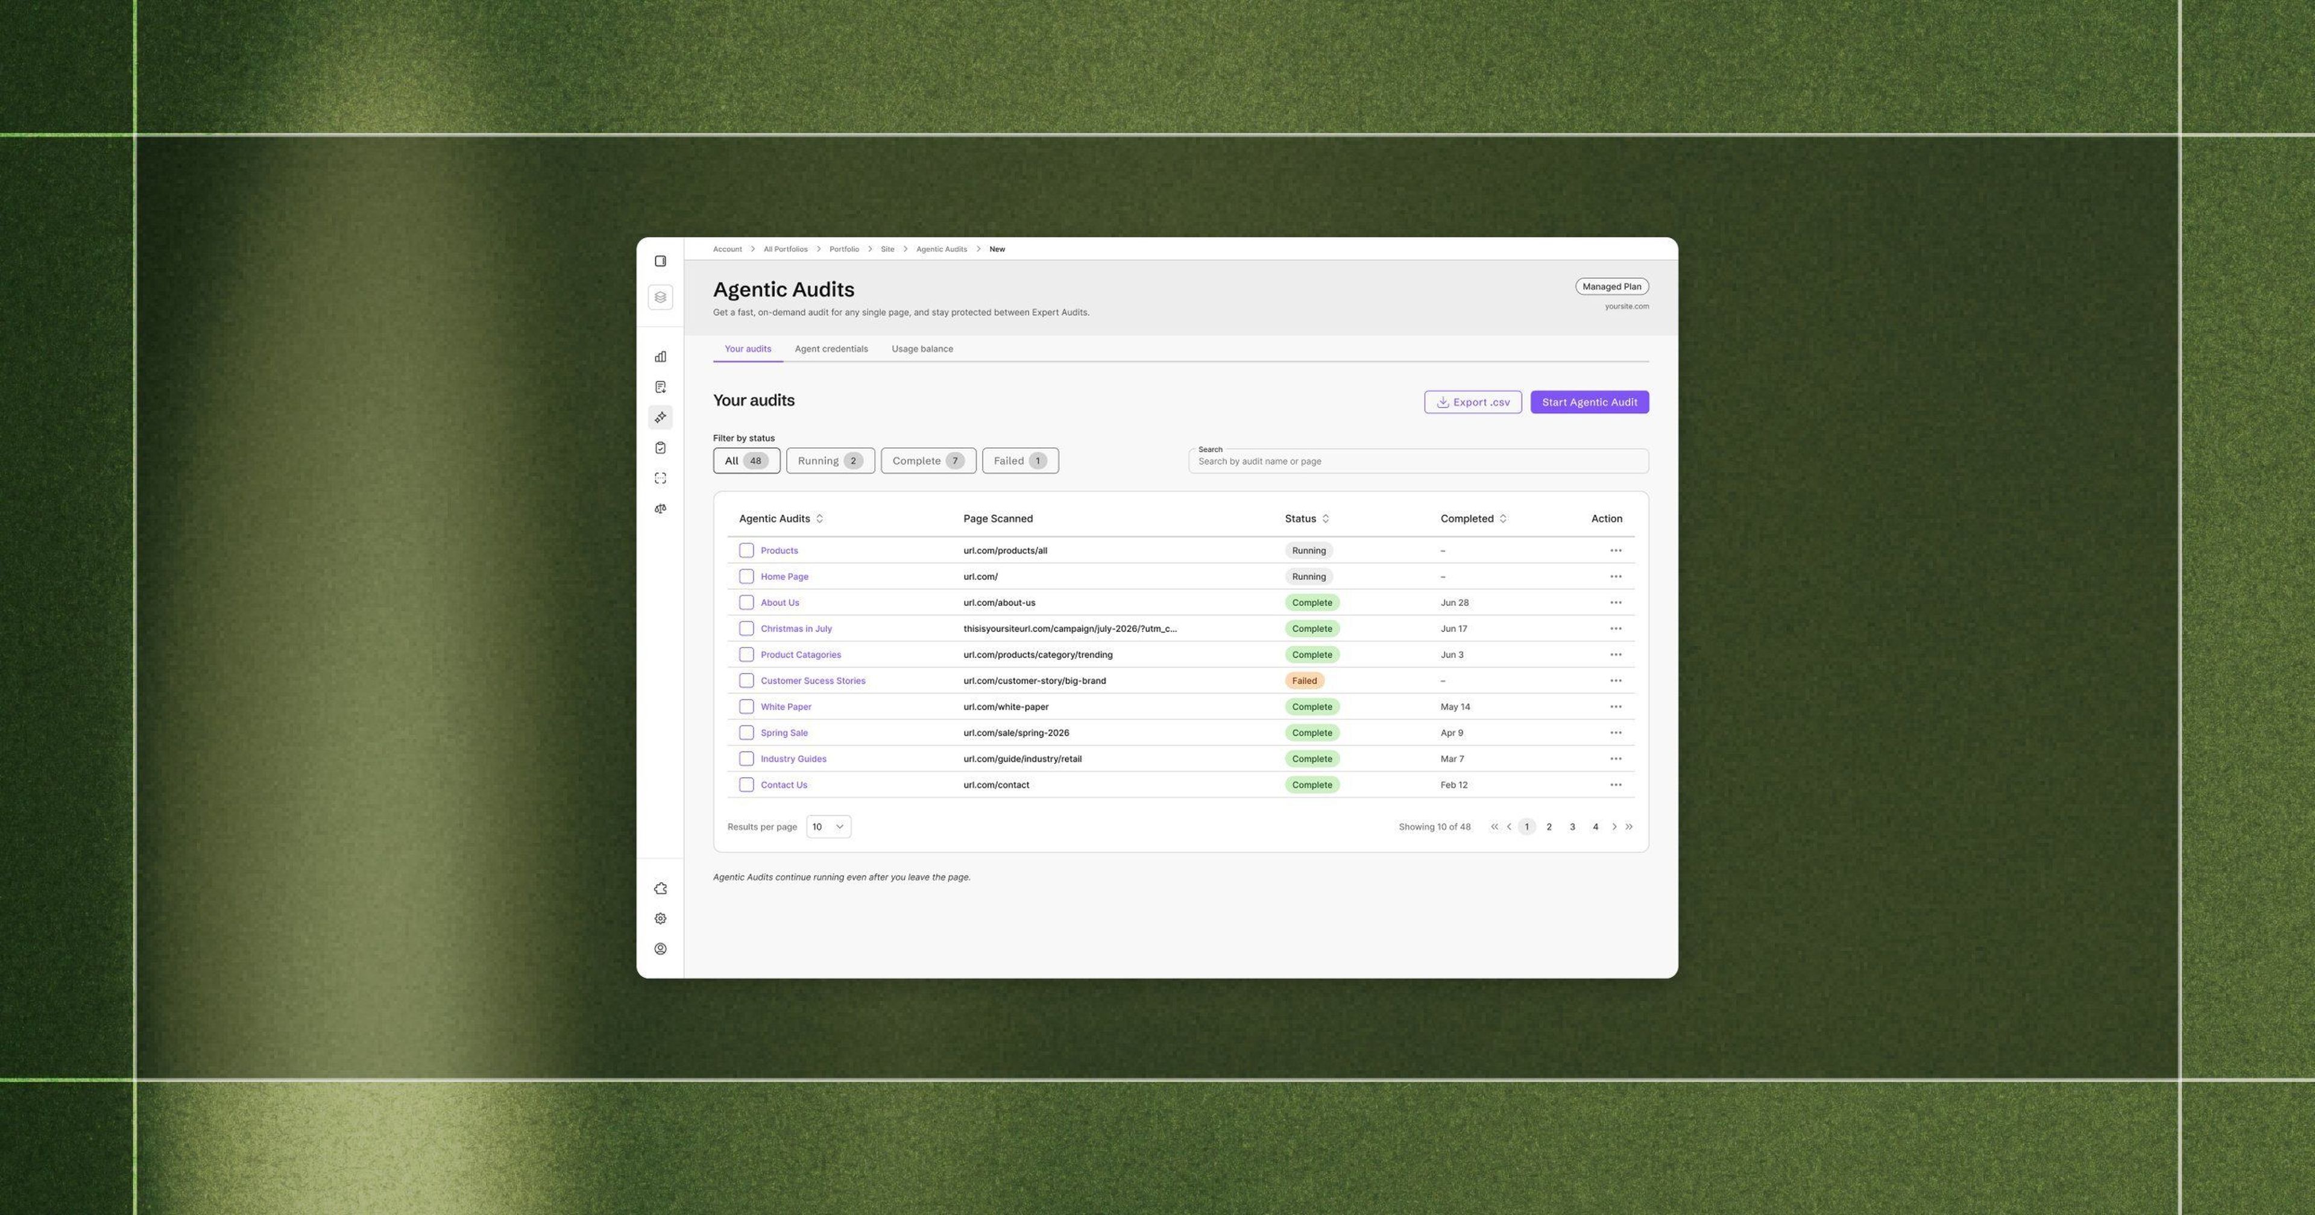
Task: Open action menu for Product Catagories row
Action: [1616, 654]
